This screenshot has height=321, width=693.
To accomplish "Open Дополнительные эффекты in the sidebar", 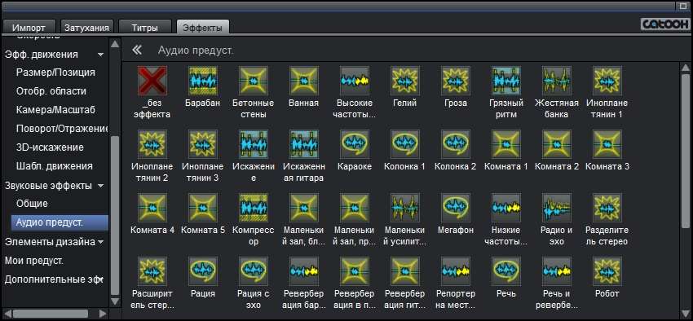I will click(54, 279).
